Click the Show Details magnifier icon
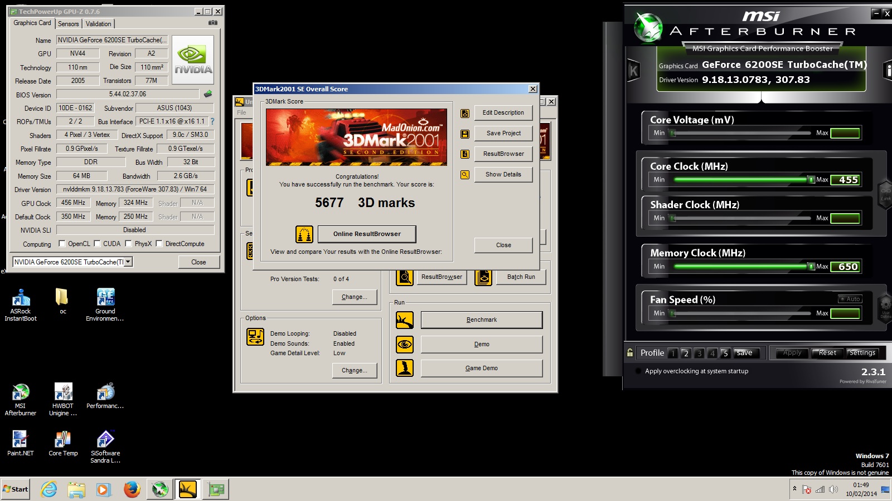The image size is (892, 501). pyautogui.click(x=465, y=175)
